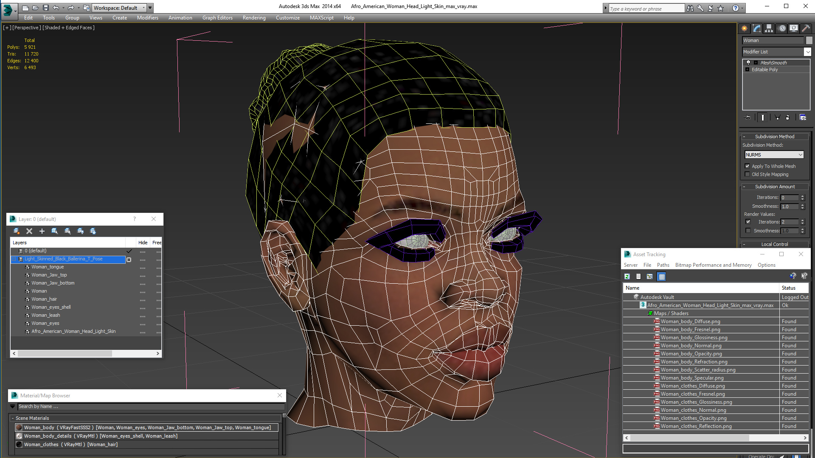Open Bitmap Performance and Memory menu
815x458 pixels.
[713, 265]
